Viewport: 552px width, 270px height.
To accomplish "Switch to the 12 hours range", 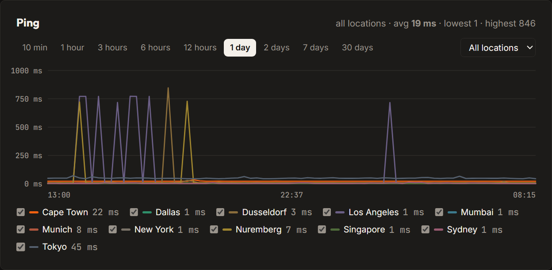I will tap(200, 48).
